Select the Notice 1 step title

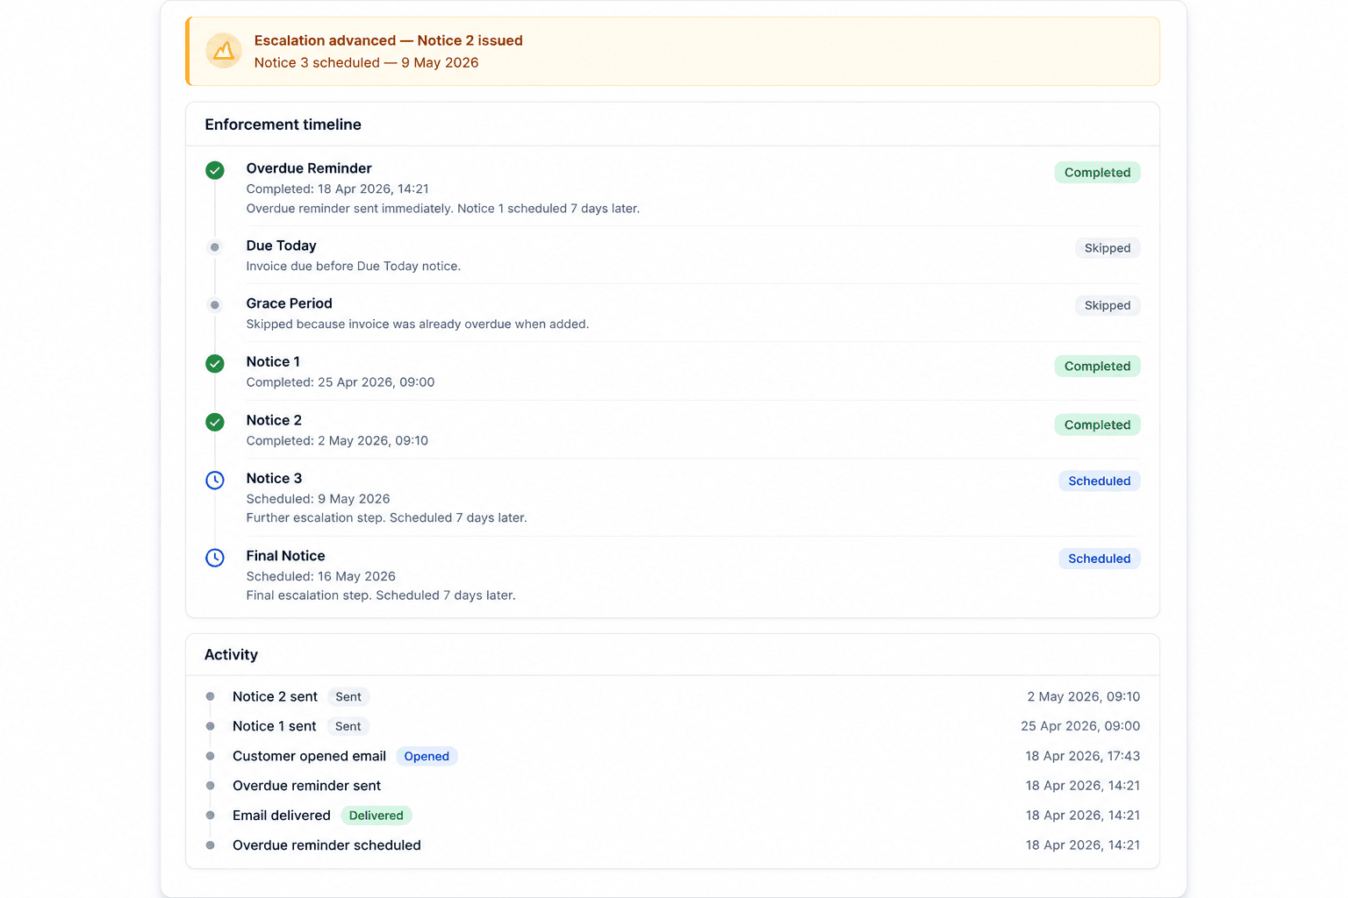pyautogui.click(x=273, y=361)
